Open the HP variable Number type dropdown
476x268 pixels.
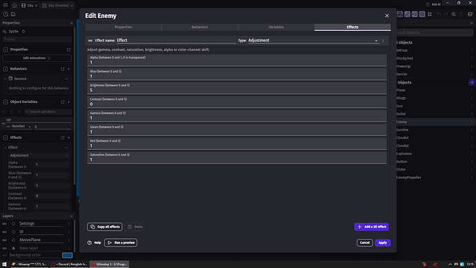tap(21, 126)
